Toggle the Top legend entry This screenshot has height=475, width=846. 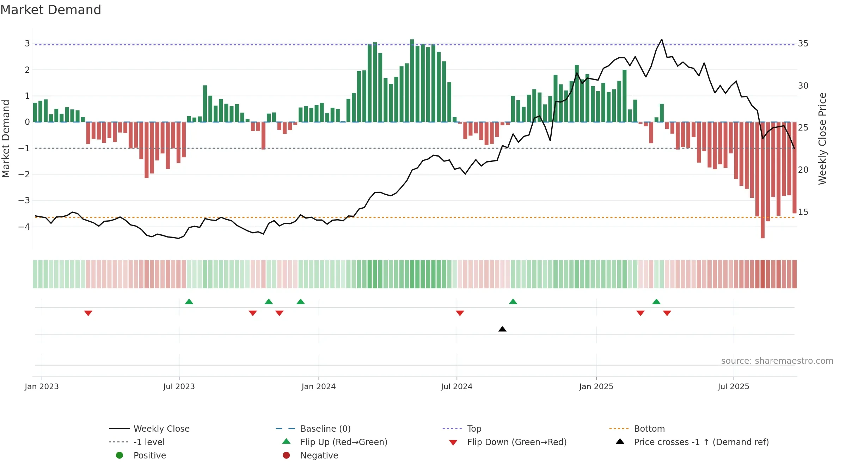tap(462, 429)
